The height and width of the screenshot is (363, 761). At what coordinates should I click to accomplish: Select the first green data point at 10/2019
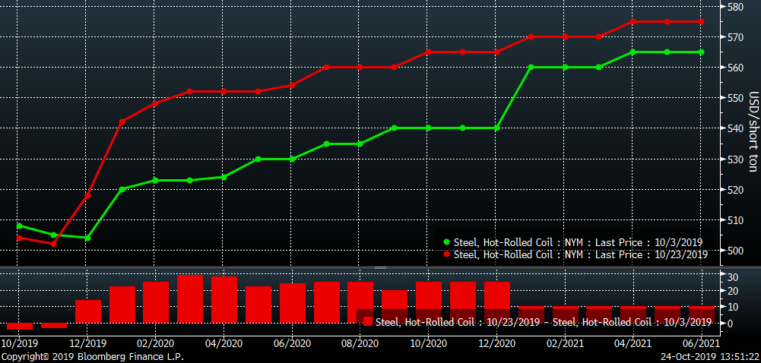click(x=19, y=226)
